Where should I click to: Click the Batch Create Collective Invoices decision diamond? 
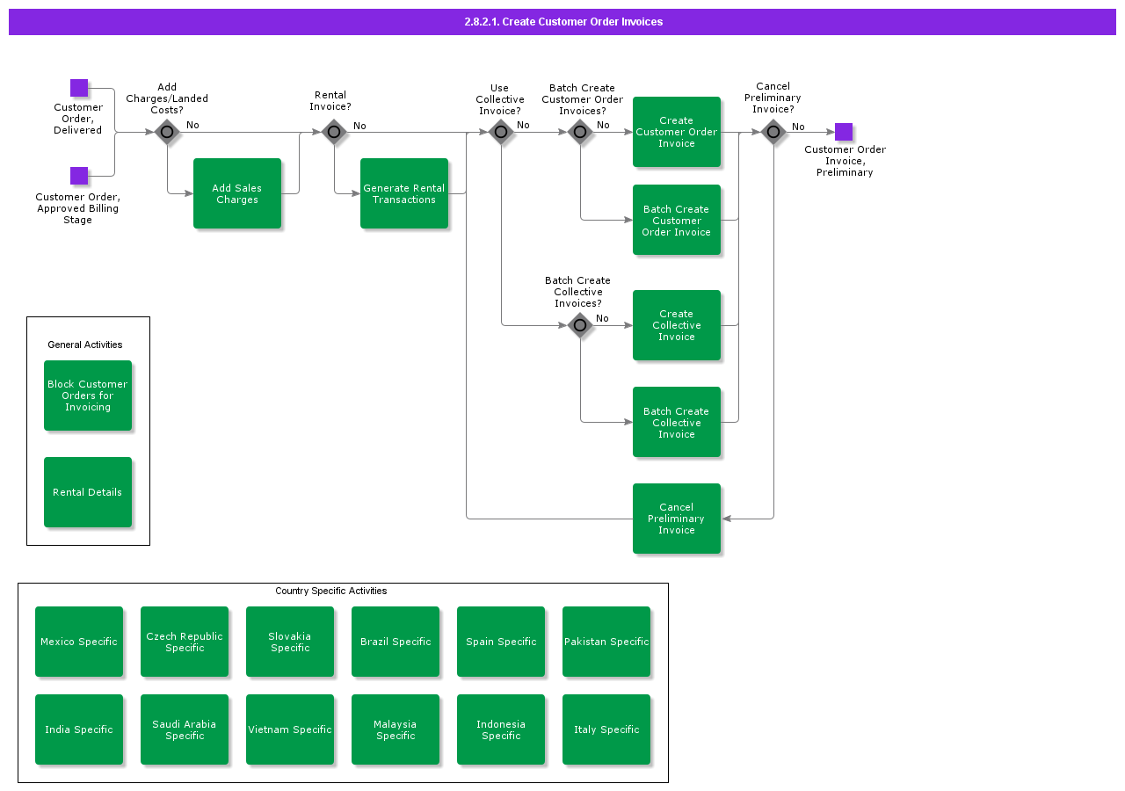point(579,324)
